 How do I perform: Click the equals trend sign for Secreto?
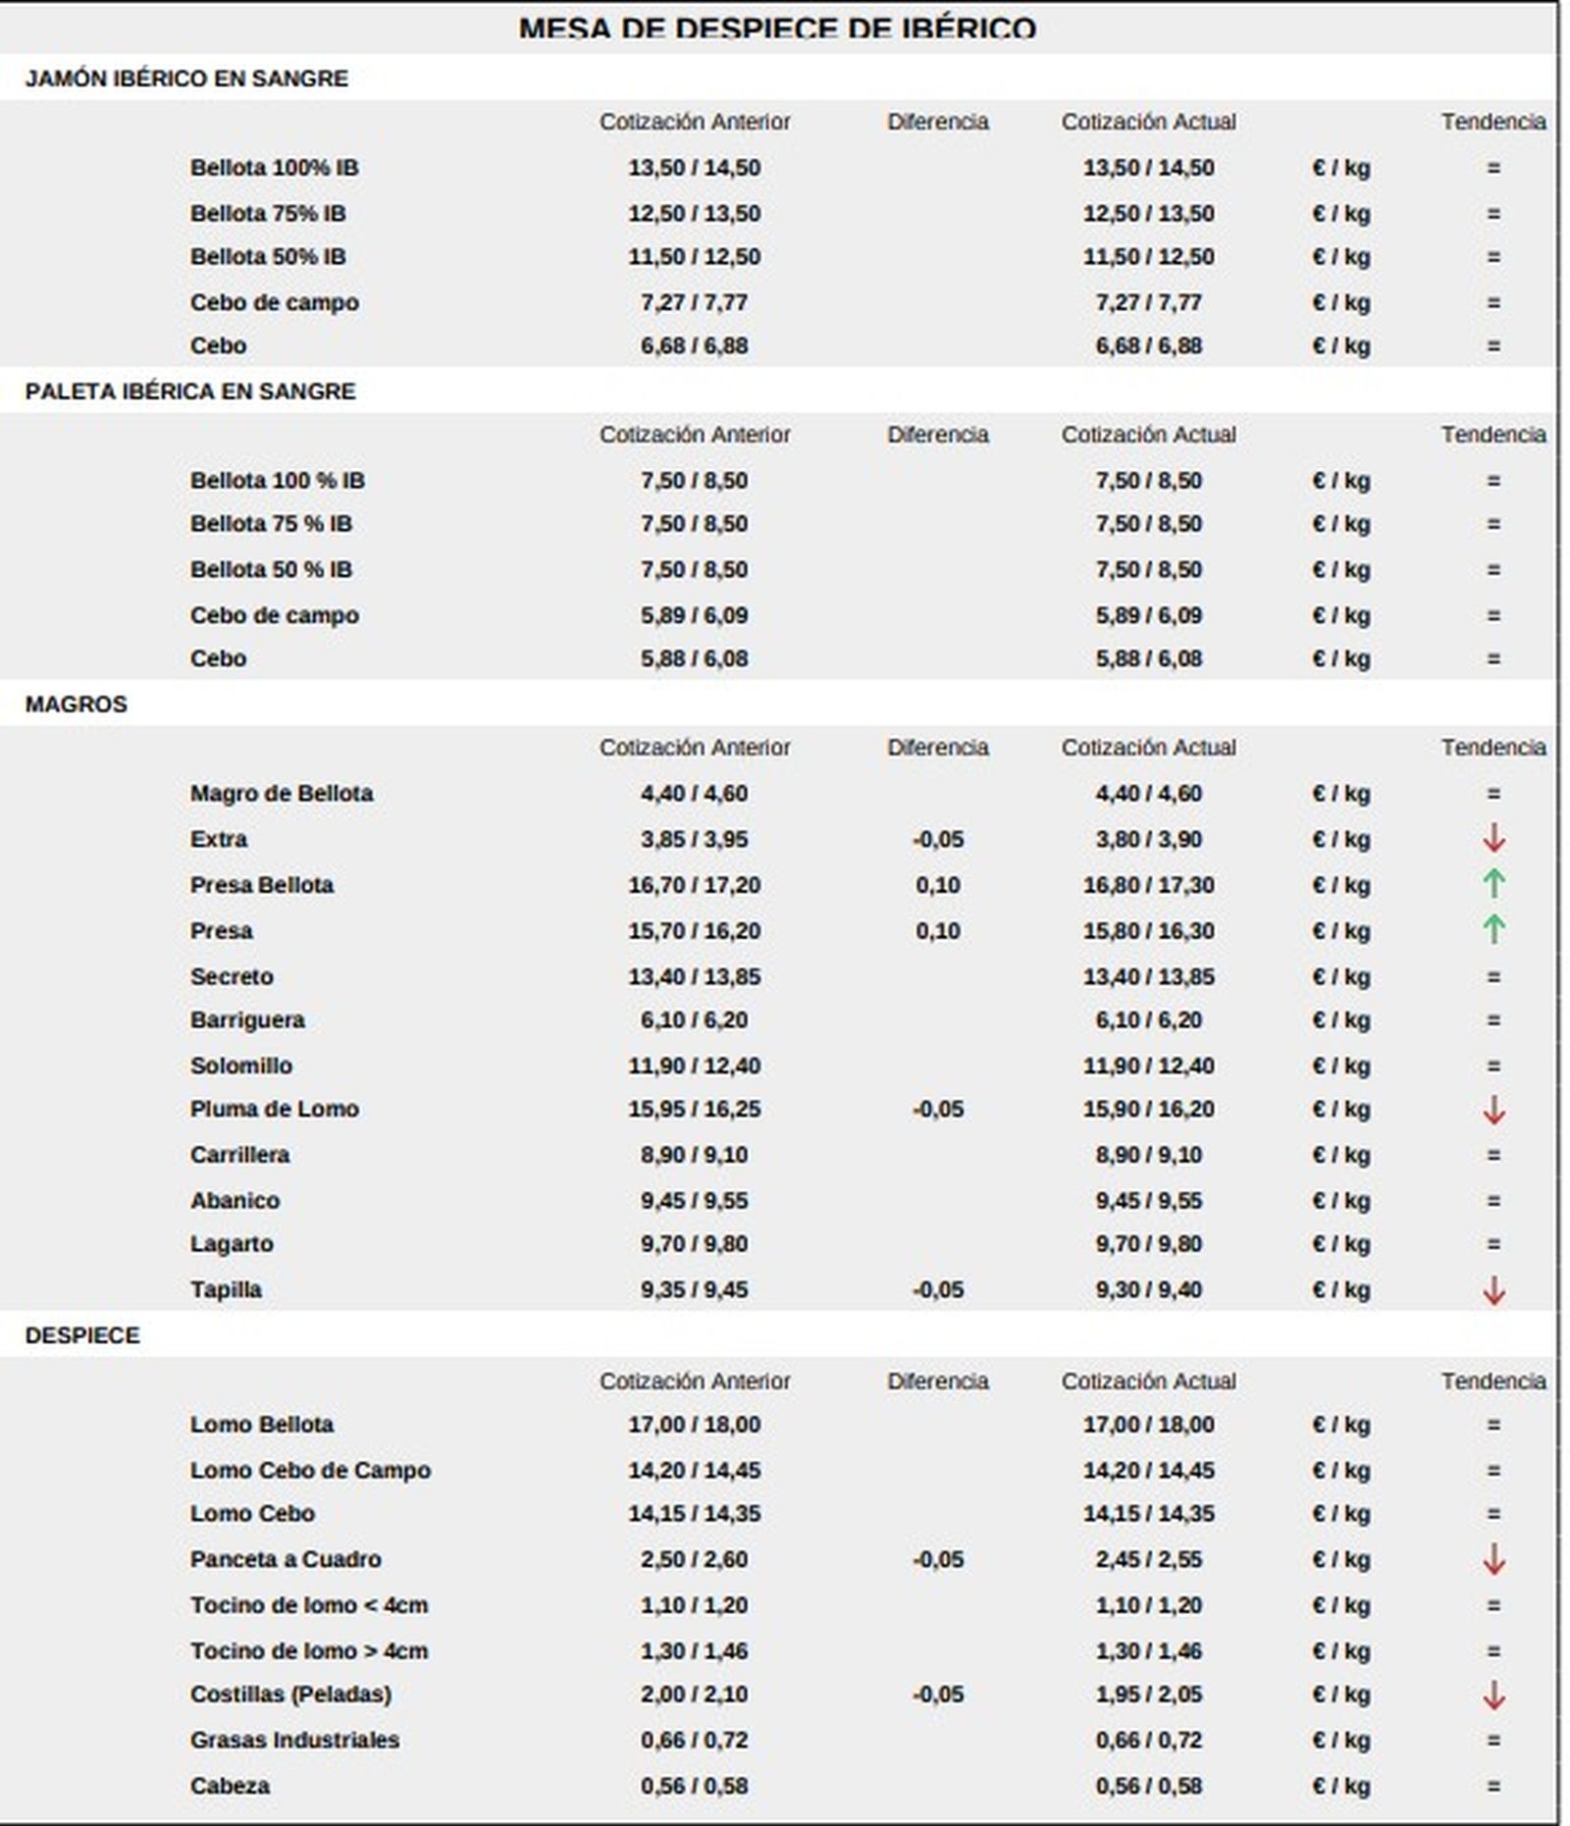point(1492,977)
